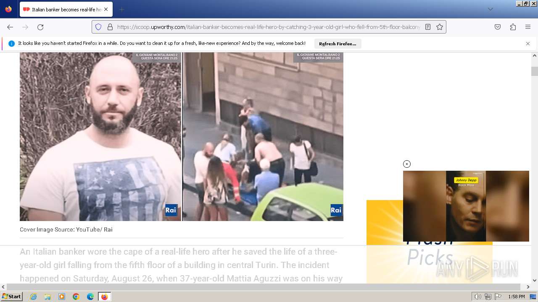538x302 pixels.
Task: Click the Cover Image Source caption
Action: (66, 229)
